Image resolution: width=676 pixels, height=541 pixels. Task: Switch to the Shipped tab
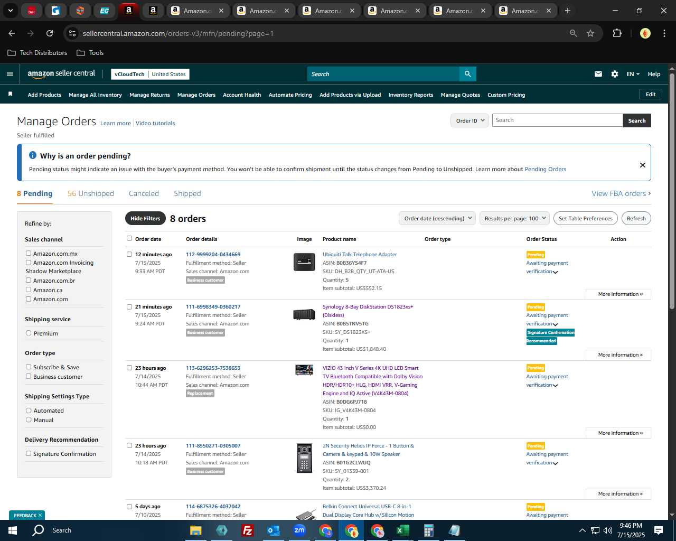click(187, 193)
